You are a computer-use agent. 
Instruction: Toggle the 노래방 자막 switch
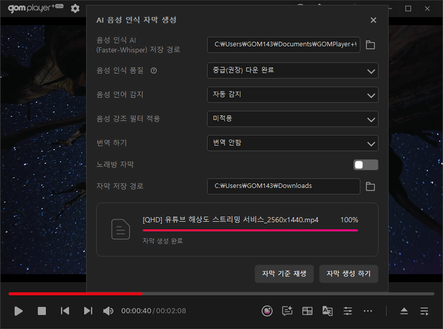[366, 164]
